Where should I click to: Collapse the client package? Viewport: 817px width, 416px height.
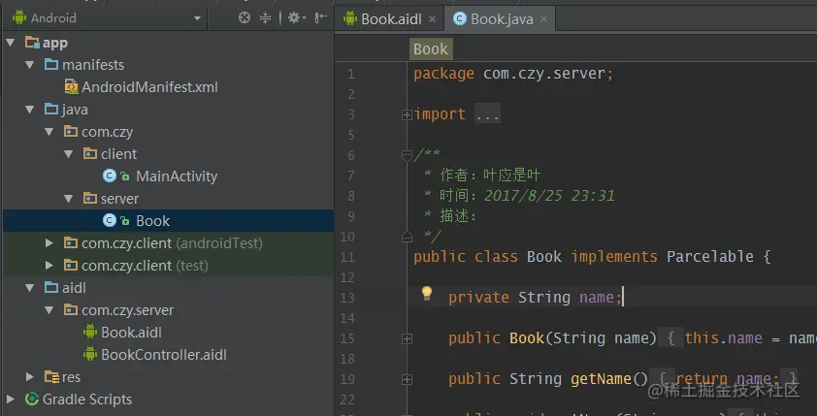[68, 154]
